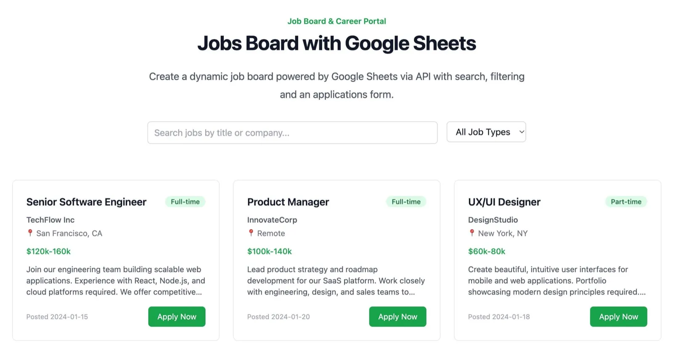
Task: Click Apply Now on the Product Manager card
Action: click(397, 317)
